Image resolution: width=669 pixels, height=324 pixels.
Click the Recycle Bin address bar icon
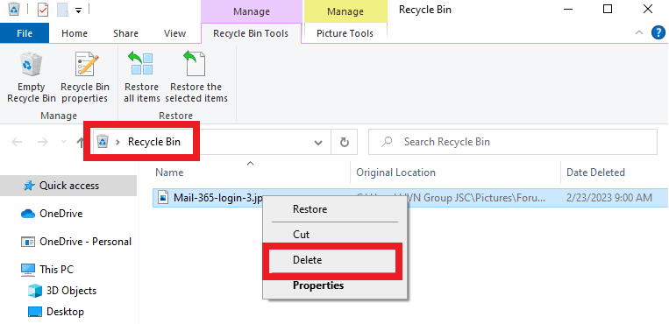click(x=103, y=142)
